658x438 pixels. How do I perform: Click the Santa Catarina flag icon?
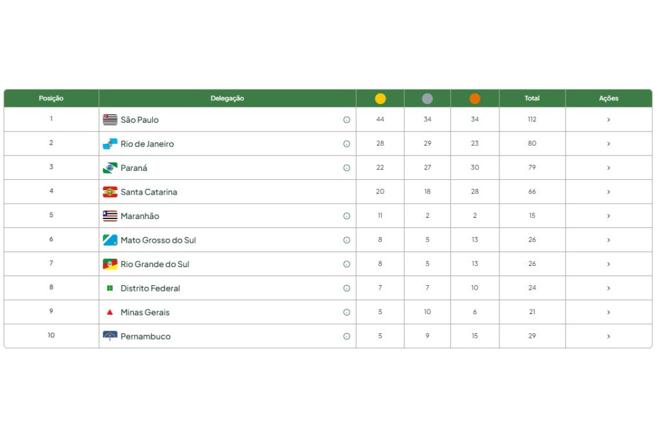(110, 192)
